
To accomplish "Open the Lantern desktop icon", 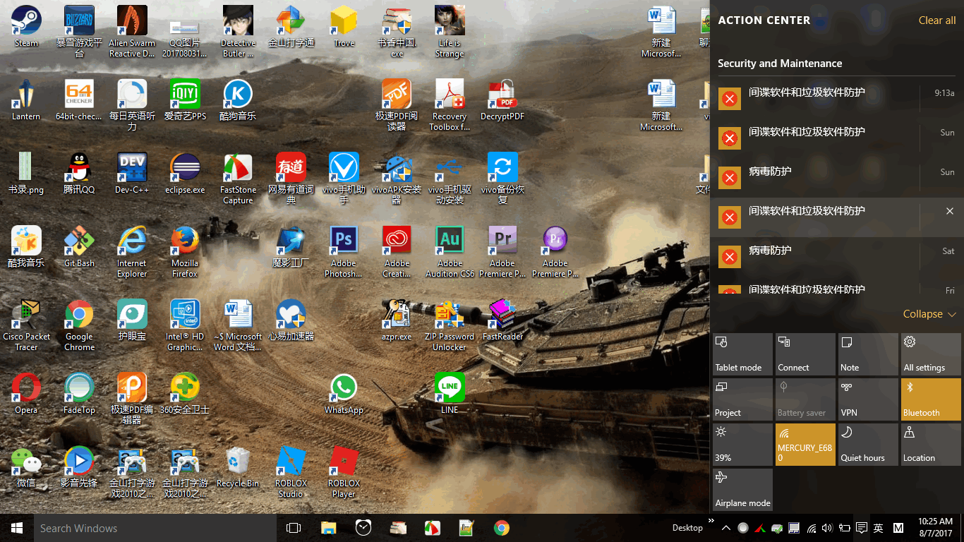I will (26, 100).
